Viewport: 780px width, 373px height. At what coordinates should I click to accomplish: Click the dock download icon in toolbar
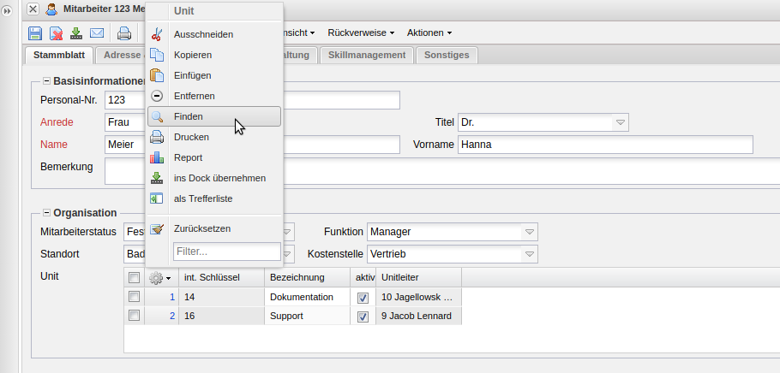[76, 33]
